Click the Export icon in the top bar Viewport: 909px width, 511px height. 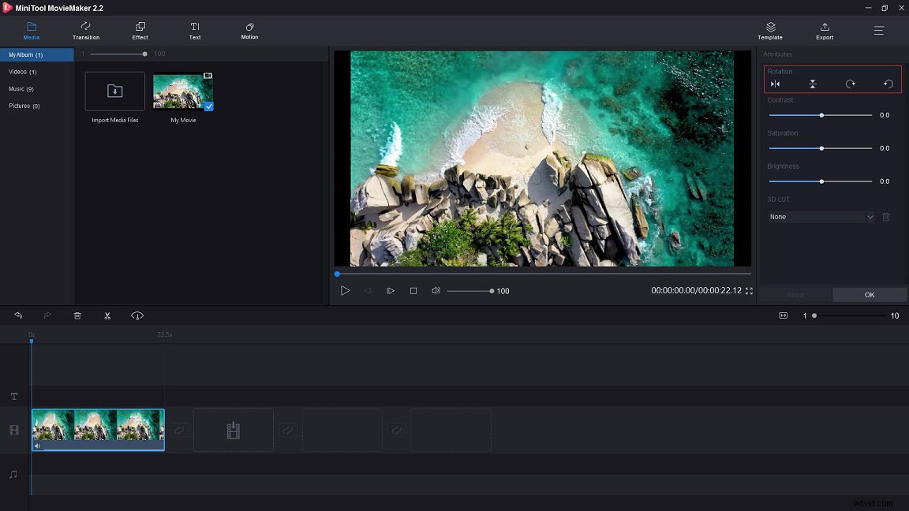(x=824, y=31)
